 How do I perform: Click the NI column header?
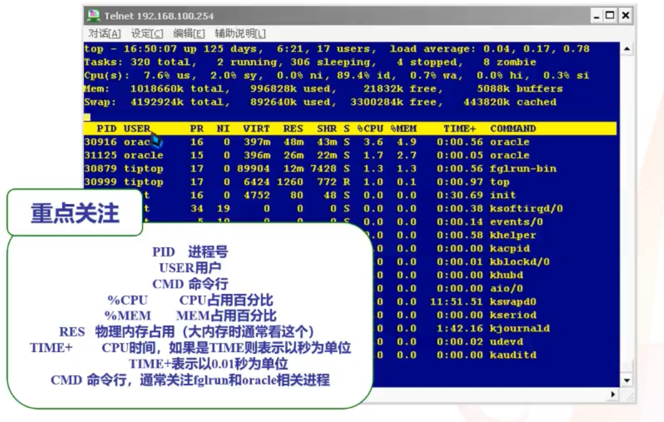point(223,129)
